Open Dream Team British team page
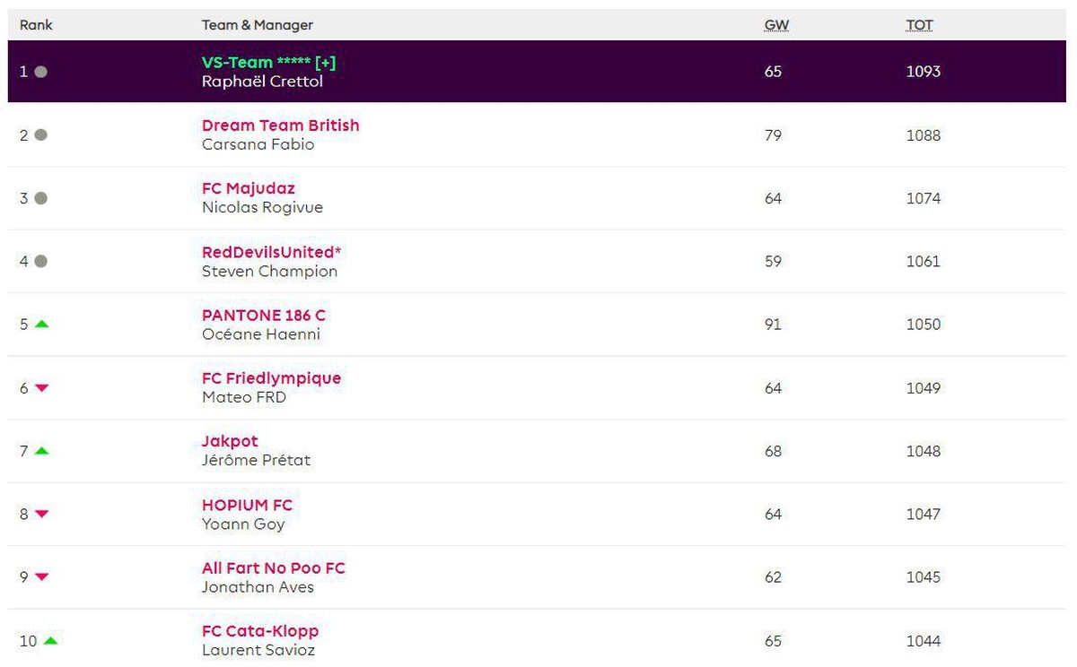 (280, 126)
